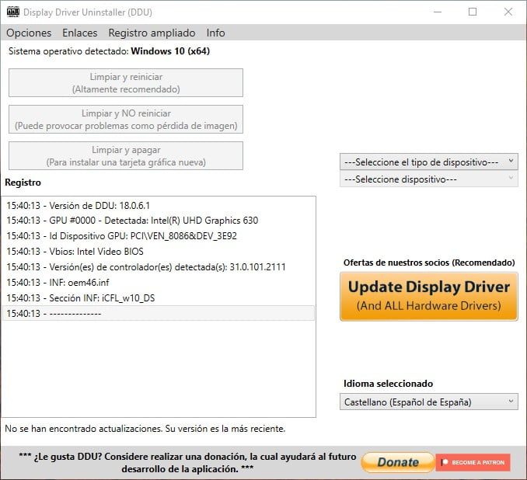This screenshot has width=527, height=480.
Task: Select log row Versión de DDU: 18.0.6.1
Action: [x=159, y=205]
